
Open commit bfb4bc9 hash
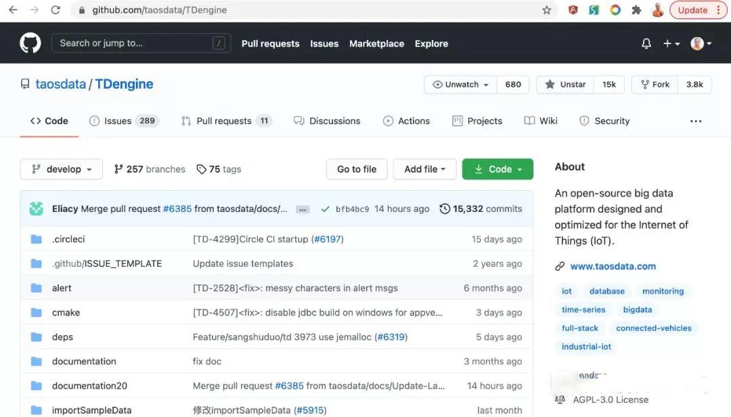352,209
